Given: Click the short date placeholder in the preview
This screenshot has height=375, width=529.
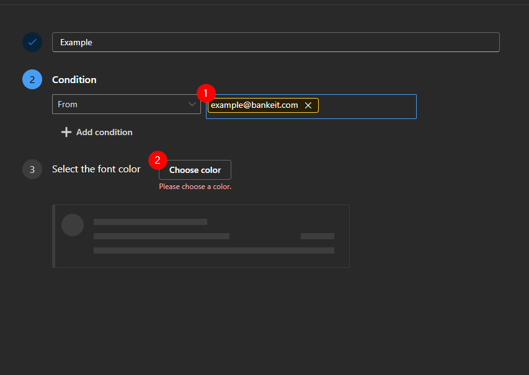Looking at the screenshot, I should pos(317,236).
